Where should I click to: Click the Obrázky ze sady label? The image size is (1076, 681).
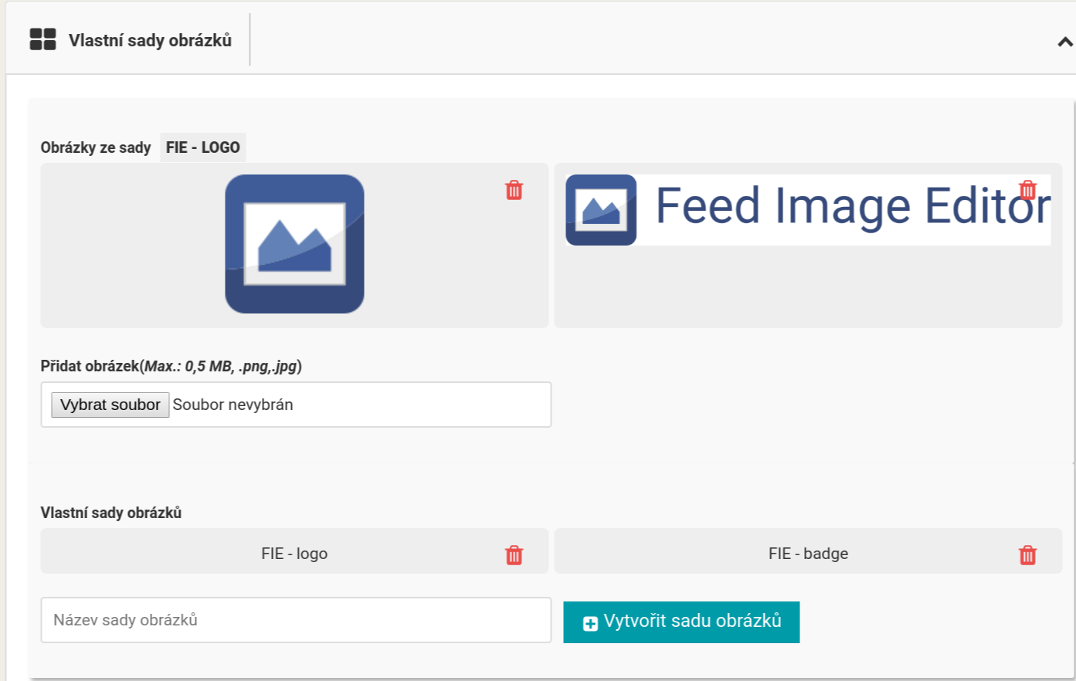tap(96, 147)
